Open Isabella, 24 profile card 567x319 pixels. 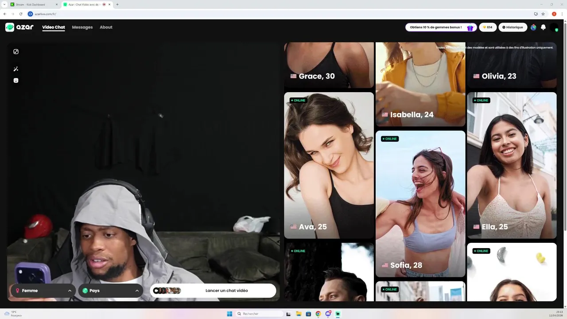coord(420,84)
